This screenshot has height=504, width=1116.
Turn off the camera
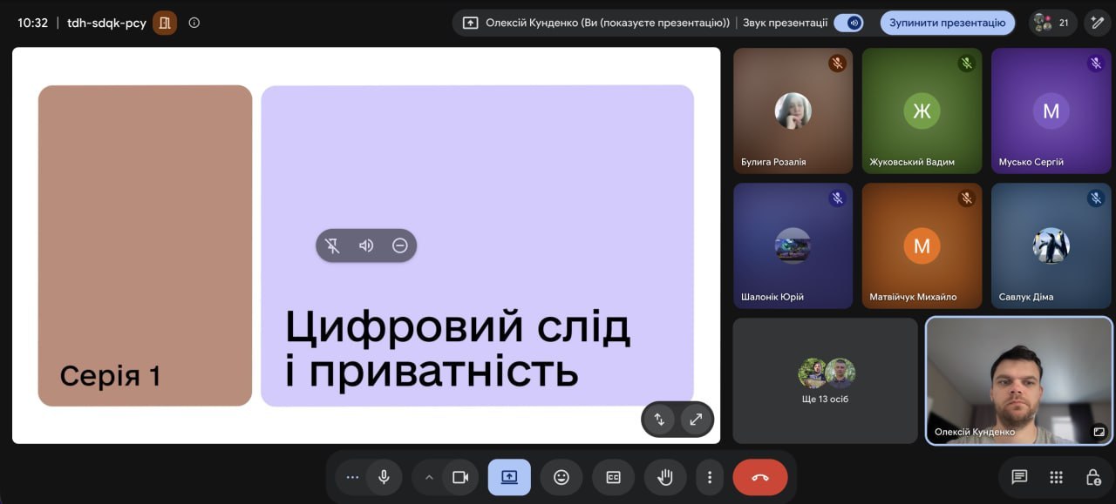[460, 477]
